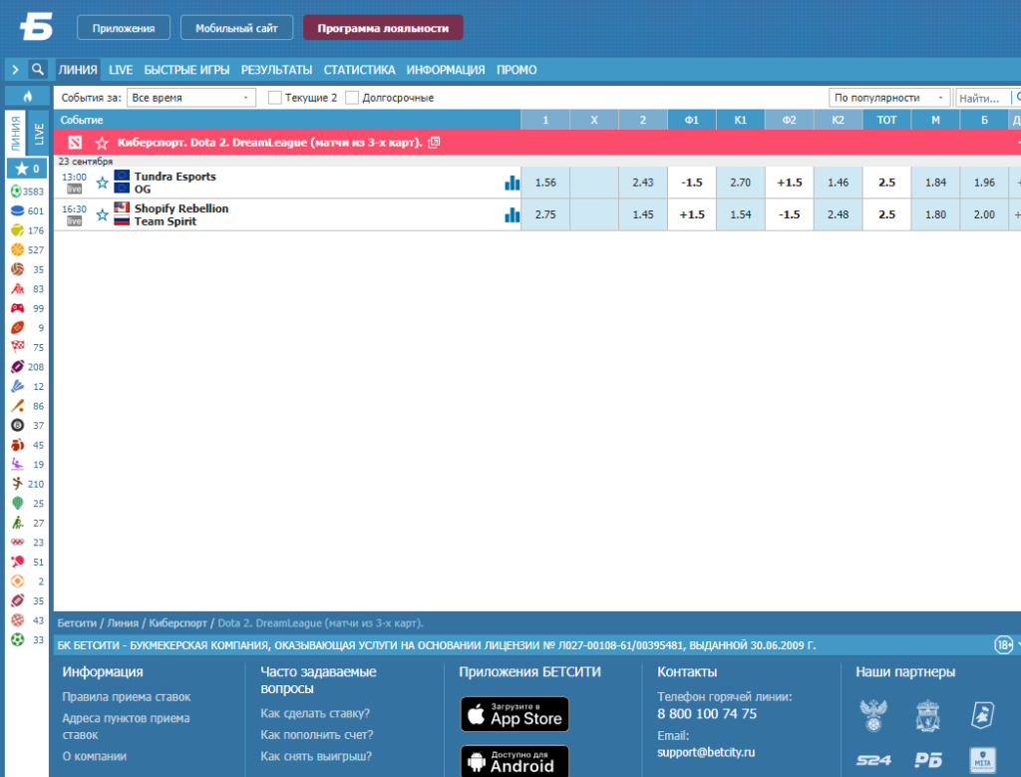The image size is (1021, 777).
Task: Open statistics chart for Shopify Rebellion match
Action: point(511,214)
